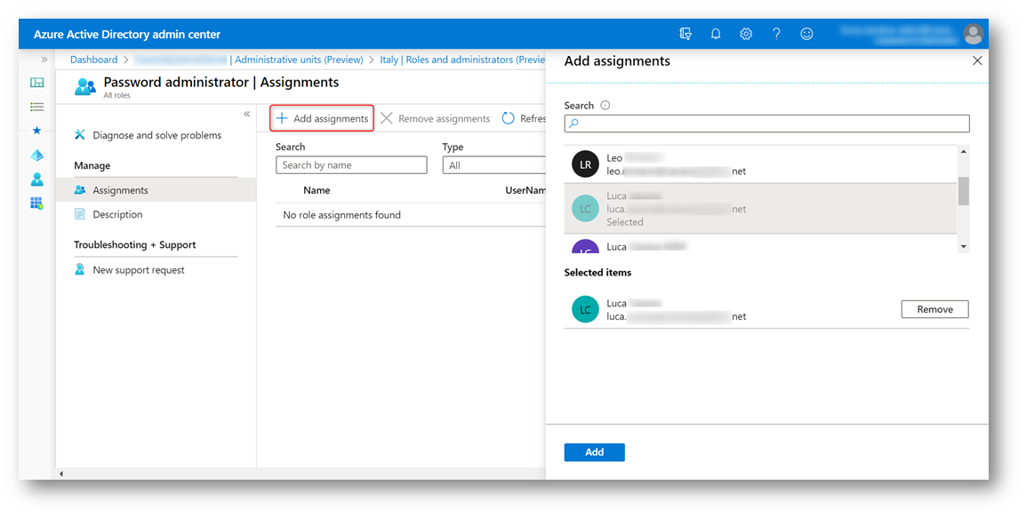Open the Favorites star icon
The height and width of the screenshot is (517, 1026).
[37, 131]
